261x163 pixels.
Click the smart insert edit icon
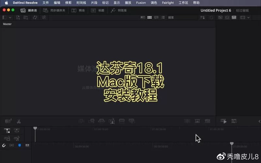click(x=81, y=121)
